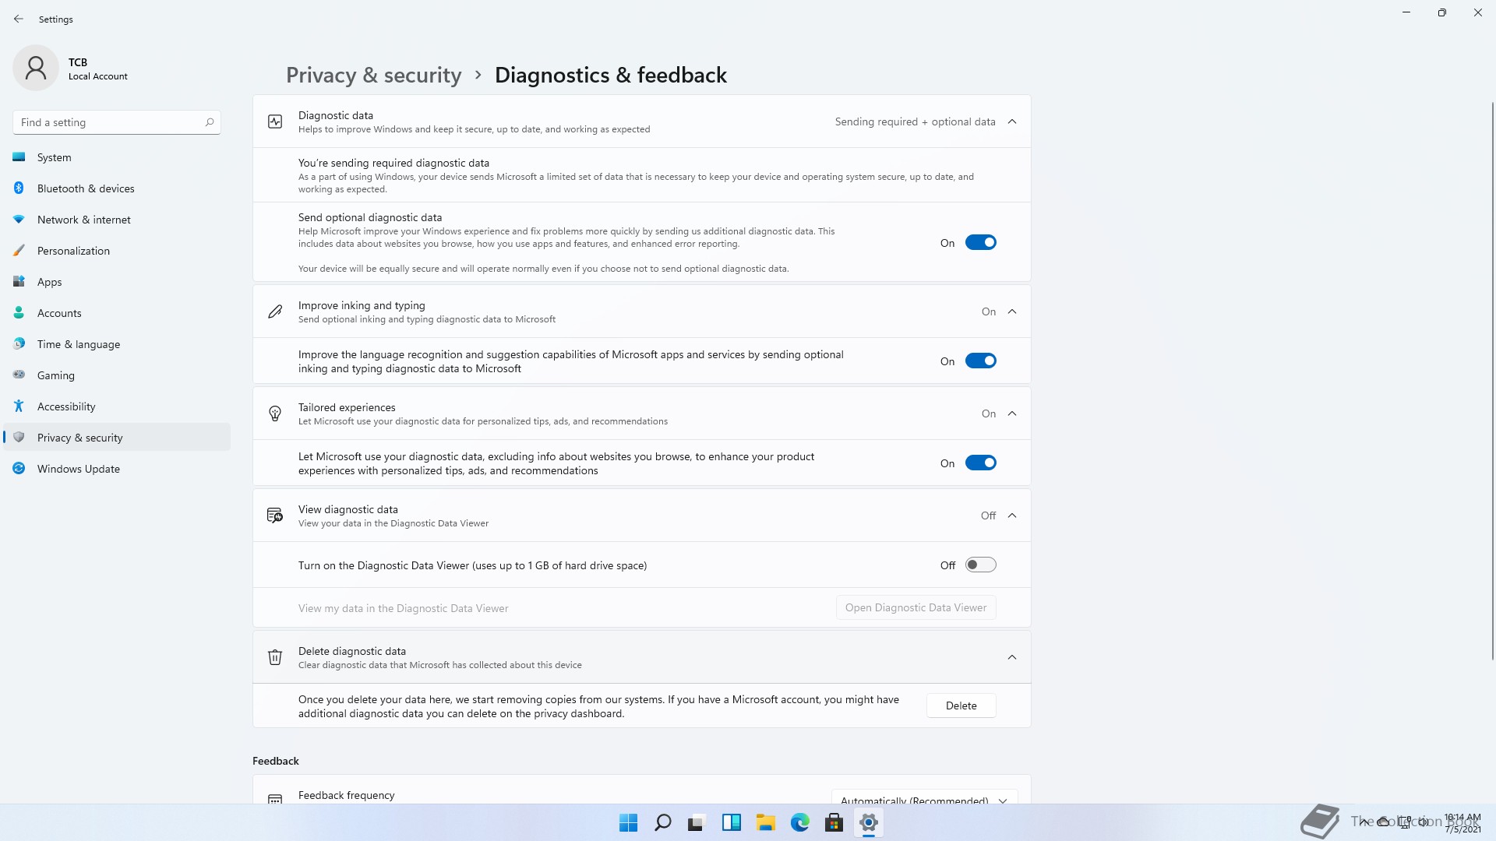Click the Find a setting search box
This screenshot has width=1496, height=841.
click(x=117, y=122)
